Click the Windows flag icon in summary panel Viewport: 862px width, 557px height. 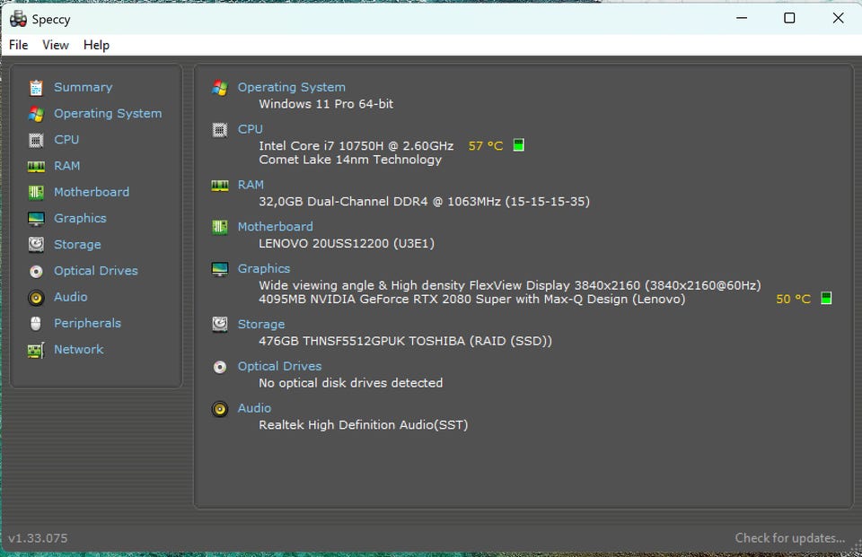point(220,88)
